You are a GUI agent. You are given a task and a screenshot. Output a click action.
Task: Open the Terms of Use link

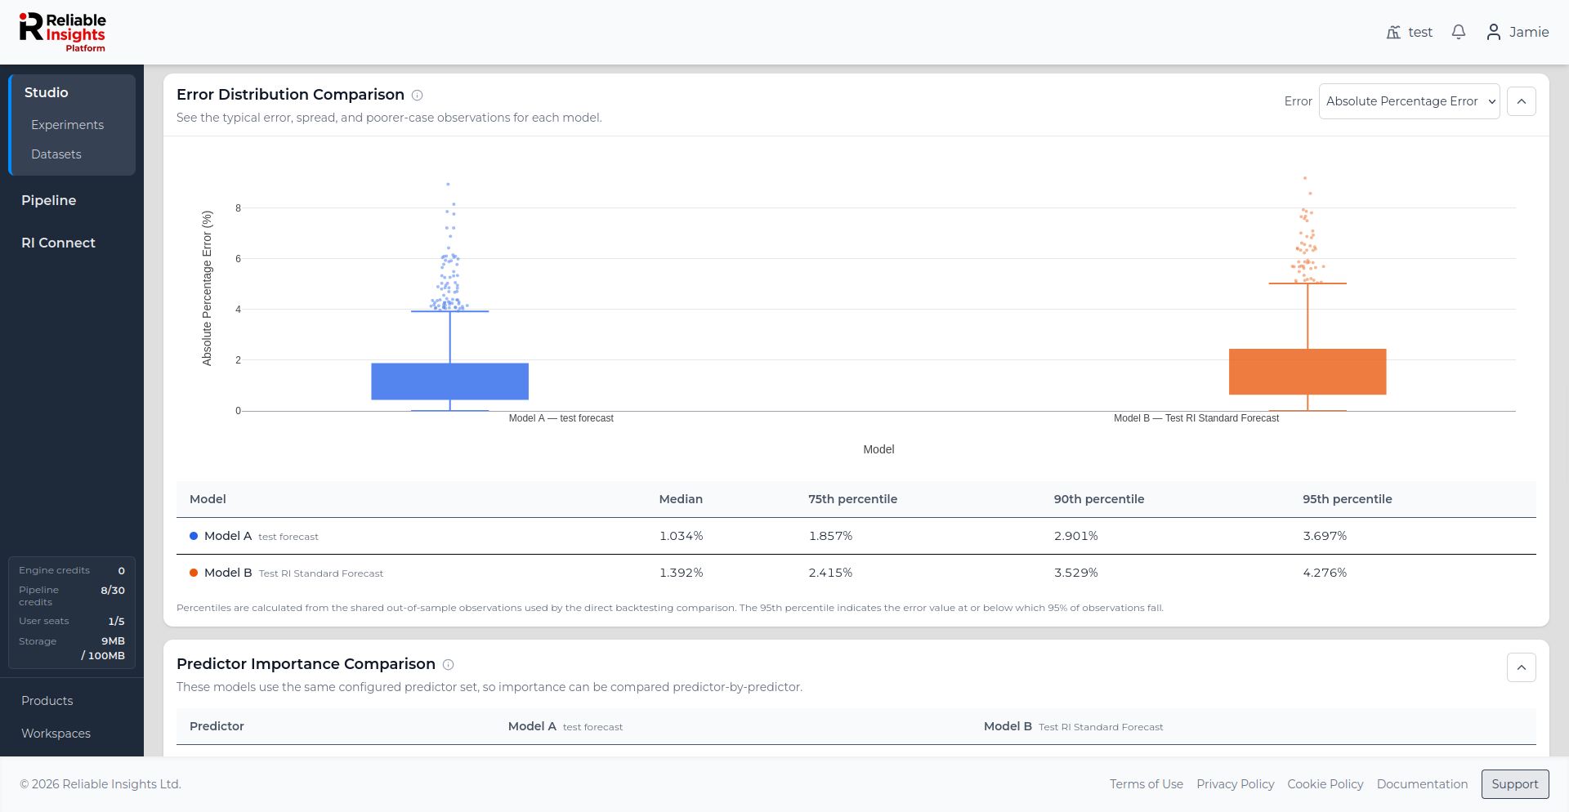1147,784
